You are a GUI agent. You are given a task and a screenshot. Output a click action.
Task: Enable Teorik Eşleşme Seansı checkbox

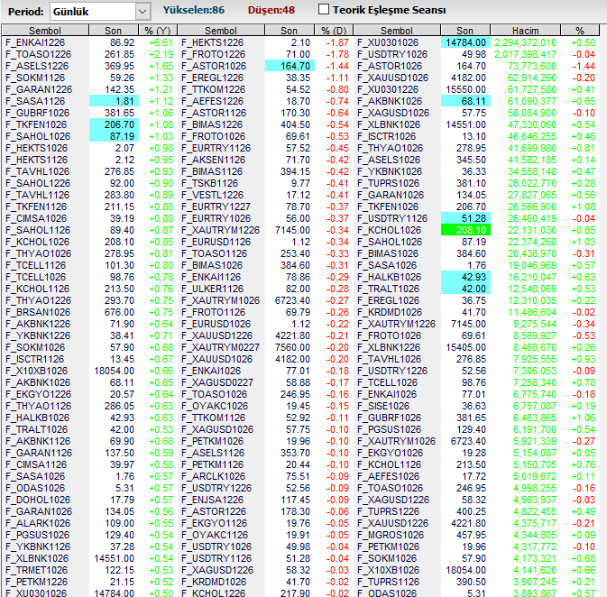pyautogui.click(x=324, y=9)
